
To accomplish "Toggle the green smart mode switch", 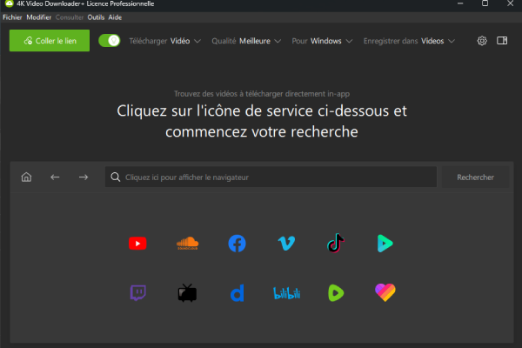I will pos(110,41).
